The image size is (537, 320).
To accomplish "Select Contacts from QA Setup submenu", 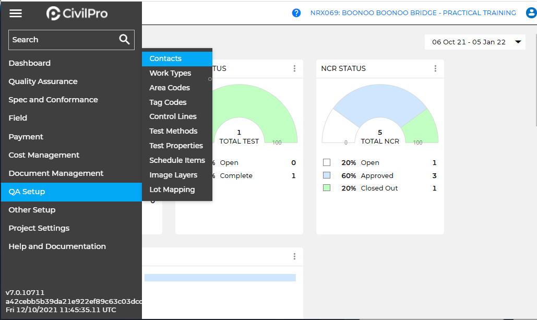I will (x=165, y=58).
